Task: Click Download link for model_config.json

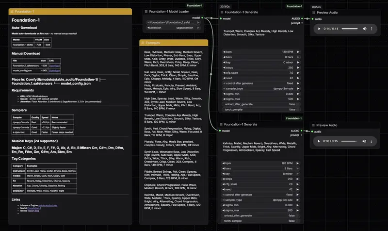Action: point(54,70)
